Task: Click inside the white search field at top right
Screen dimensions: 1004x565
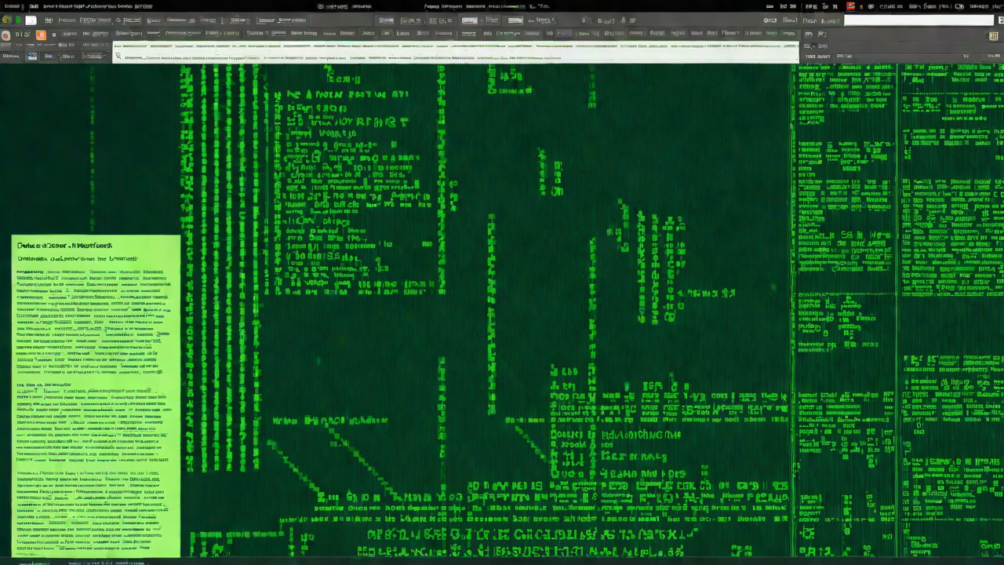Action: point(918,20)
